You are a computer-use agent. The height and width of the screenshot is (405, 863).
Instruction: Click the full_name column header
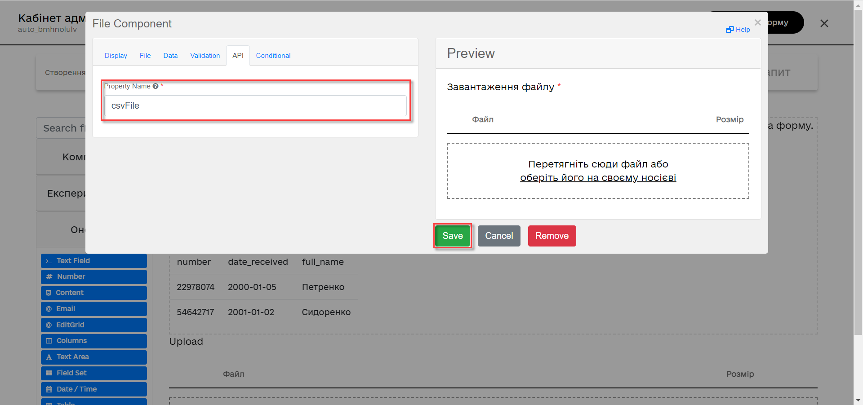[x=323, y=262]
